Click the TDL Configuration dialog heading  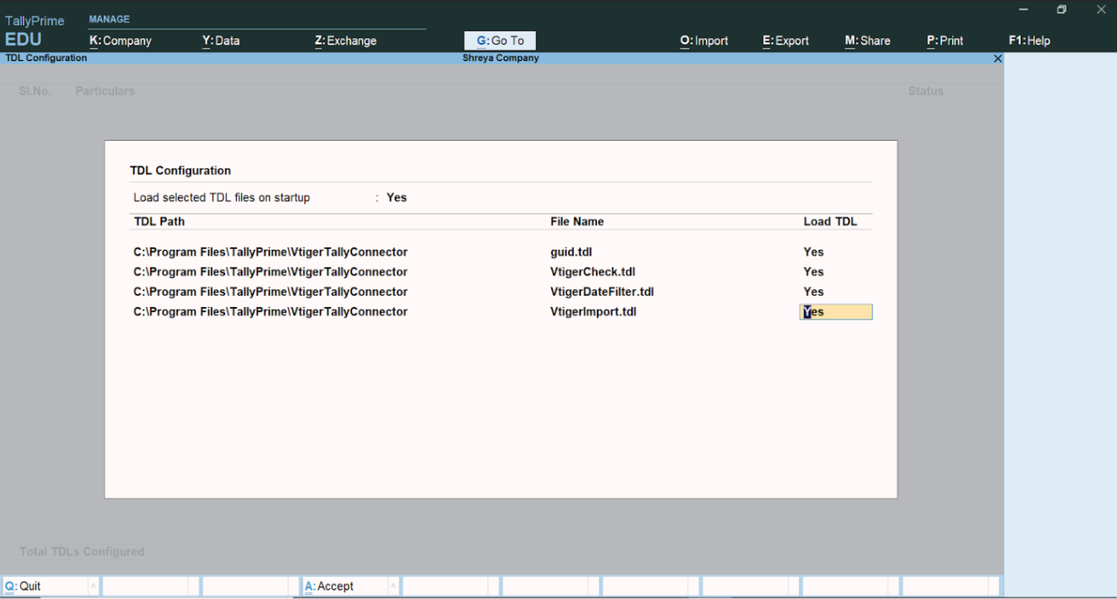coord(180,170)
